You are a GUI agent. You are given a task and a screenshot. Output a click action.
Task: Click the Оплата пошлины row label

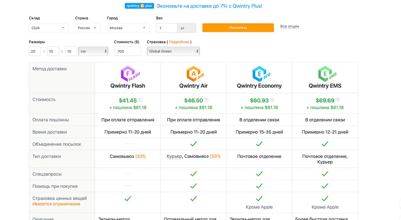coord(51,120)
